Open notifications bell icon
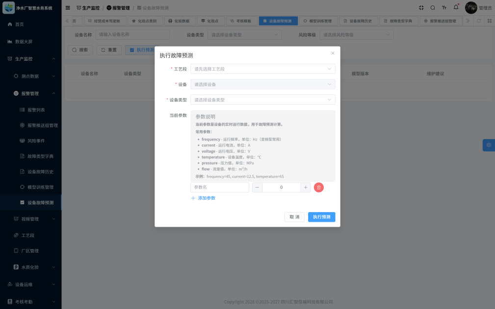The image size is (495, 309). (x=456, y=7)
